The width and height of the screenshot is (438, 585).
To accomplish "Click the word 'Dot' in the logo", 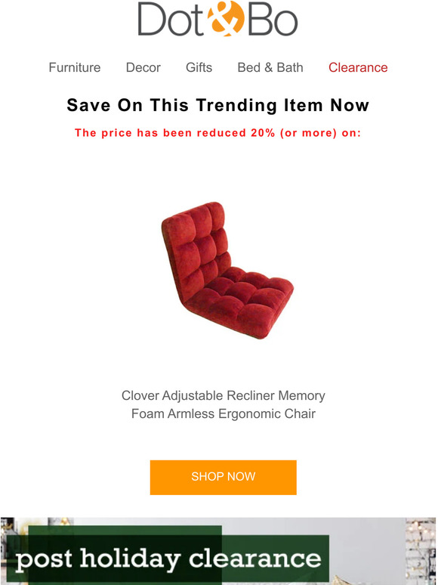I will (x=171, y=20).
